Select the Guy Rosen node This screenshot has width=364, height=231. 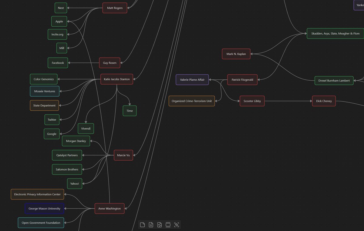click(110, 63)
